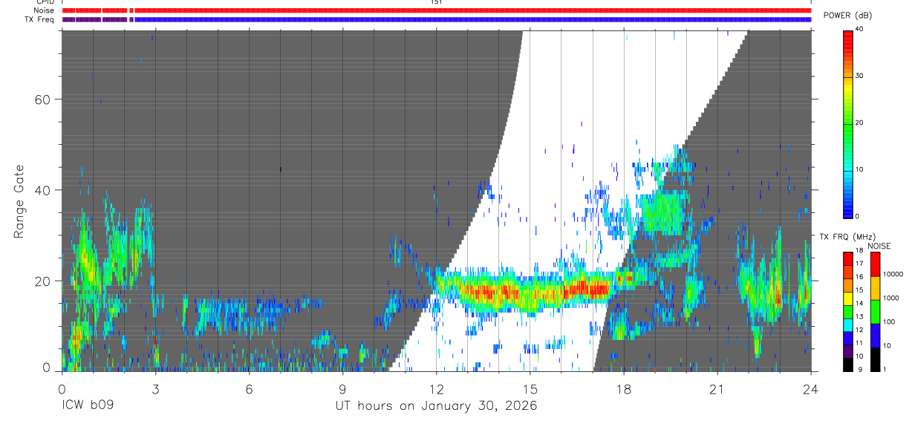Click the 40 tick on the POWER scale

click(859, 29)
